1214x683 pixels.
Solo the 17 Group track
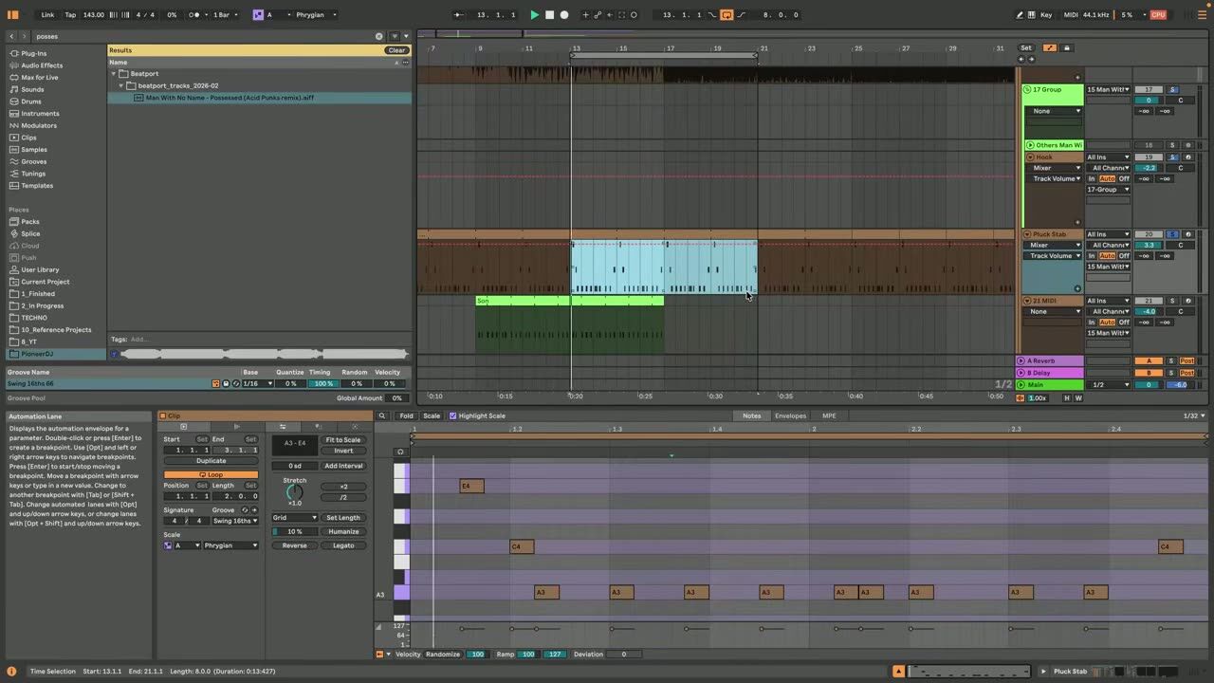(x=1172, y=89)
